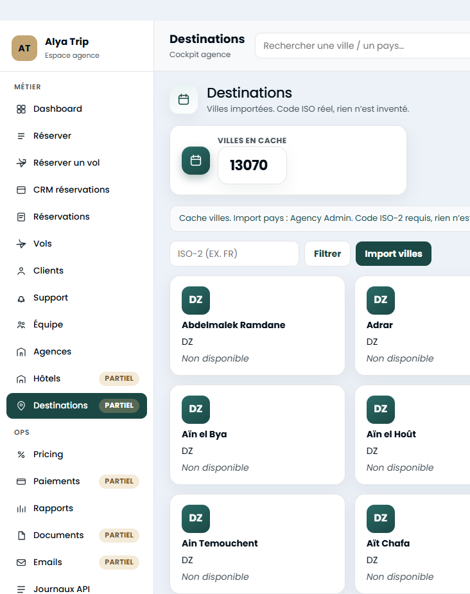Viewport: 470px width, 594px height.
Task: Navigate to Clients page
Action: pyautogui.click(x=76, y=271)
